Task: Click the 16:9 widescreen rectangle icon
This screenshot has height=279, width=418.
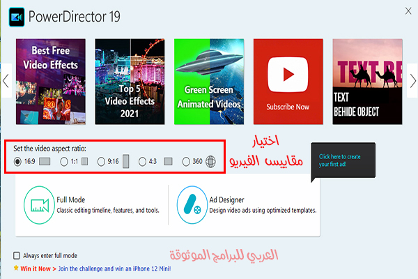Action: 45,162
